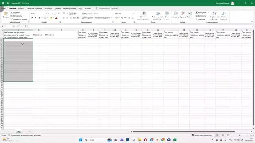The width and height of the screenshot is (255, 143).
Task: Select the Лист1 sheet tab
Action: [19, 131]
